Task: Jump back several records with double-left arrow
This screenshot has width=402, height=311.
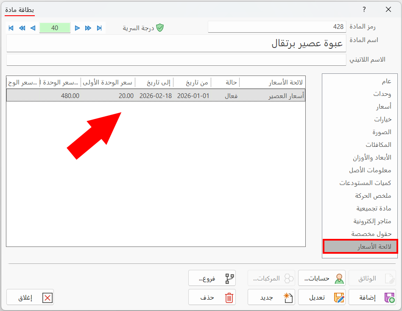Action: (22, 28)
